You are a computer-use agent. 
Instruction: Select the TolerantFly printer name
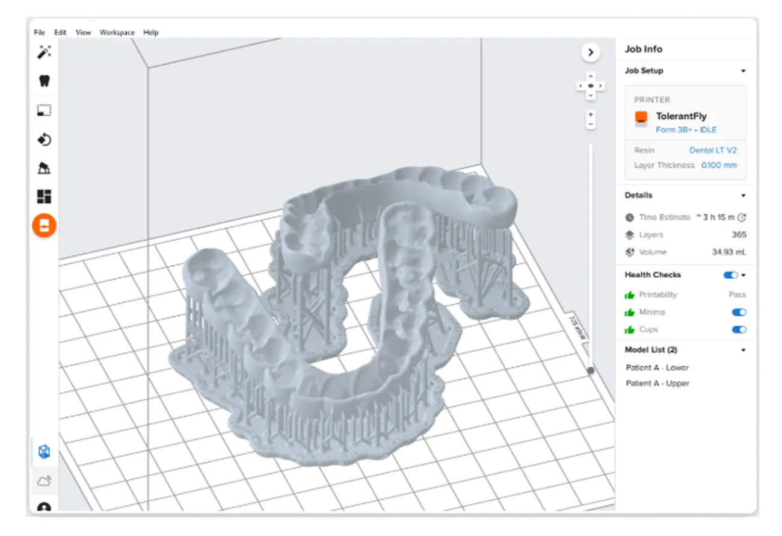click(x=682, y=117)
